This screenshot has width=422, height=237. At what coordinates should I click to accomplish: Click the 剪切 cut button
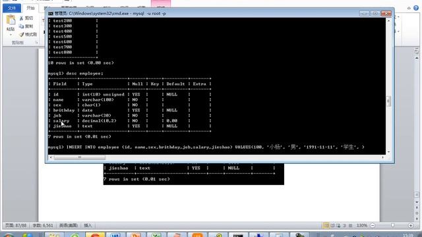pos(26,18)
